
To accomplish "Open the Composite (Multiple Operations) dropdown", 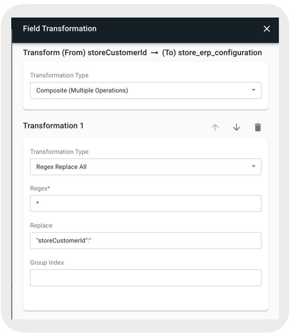I will [145, 90].
